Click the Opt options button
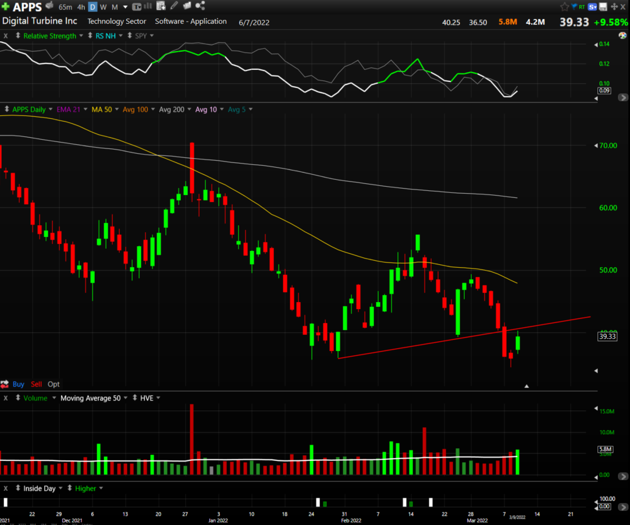630x525 pixels. pos(54,384)
